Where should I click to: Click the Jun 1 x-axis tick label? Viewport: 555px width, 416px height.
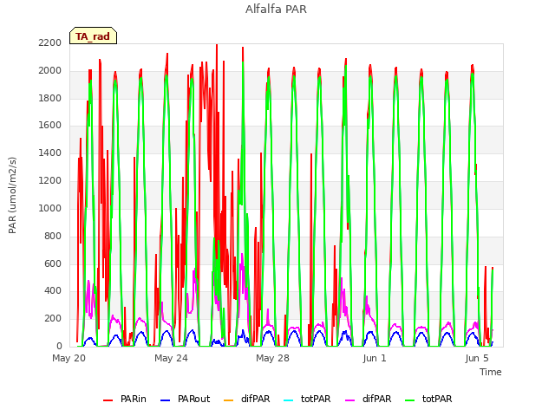click(375, 358)
